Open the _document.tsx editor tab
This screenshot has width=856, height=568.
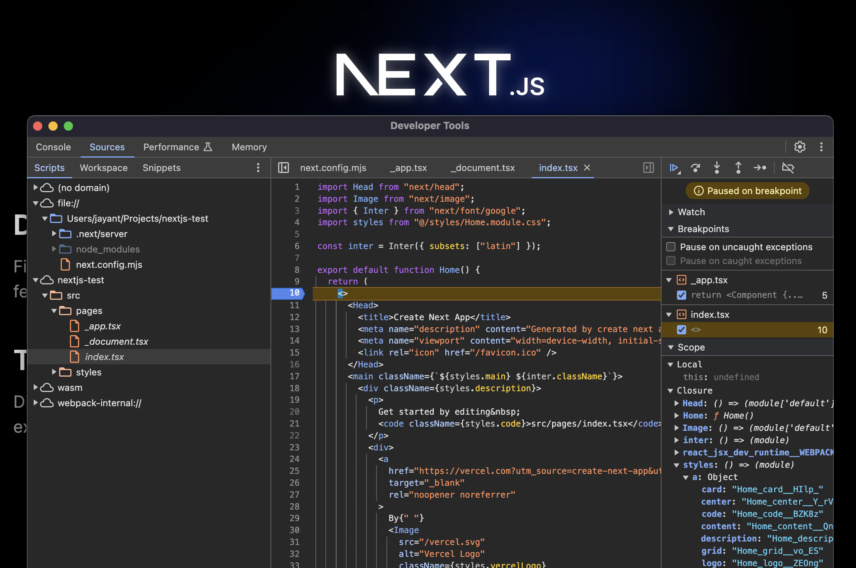coord(483,168)
